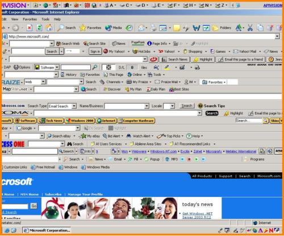Expand Abilene Area Sites dropdown
The height and width of the screenshot is (236, 284).
(x=166, y=144)
